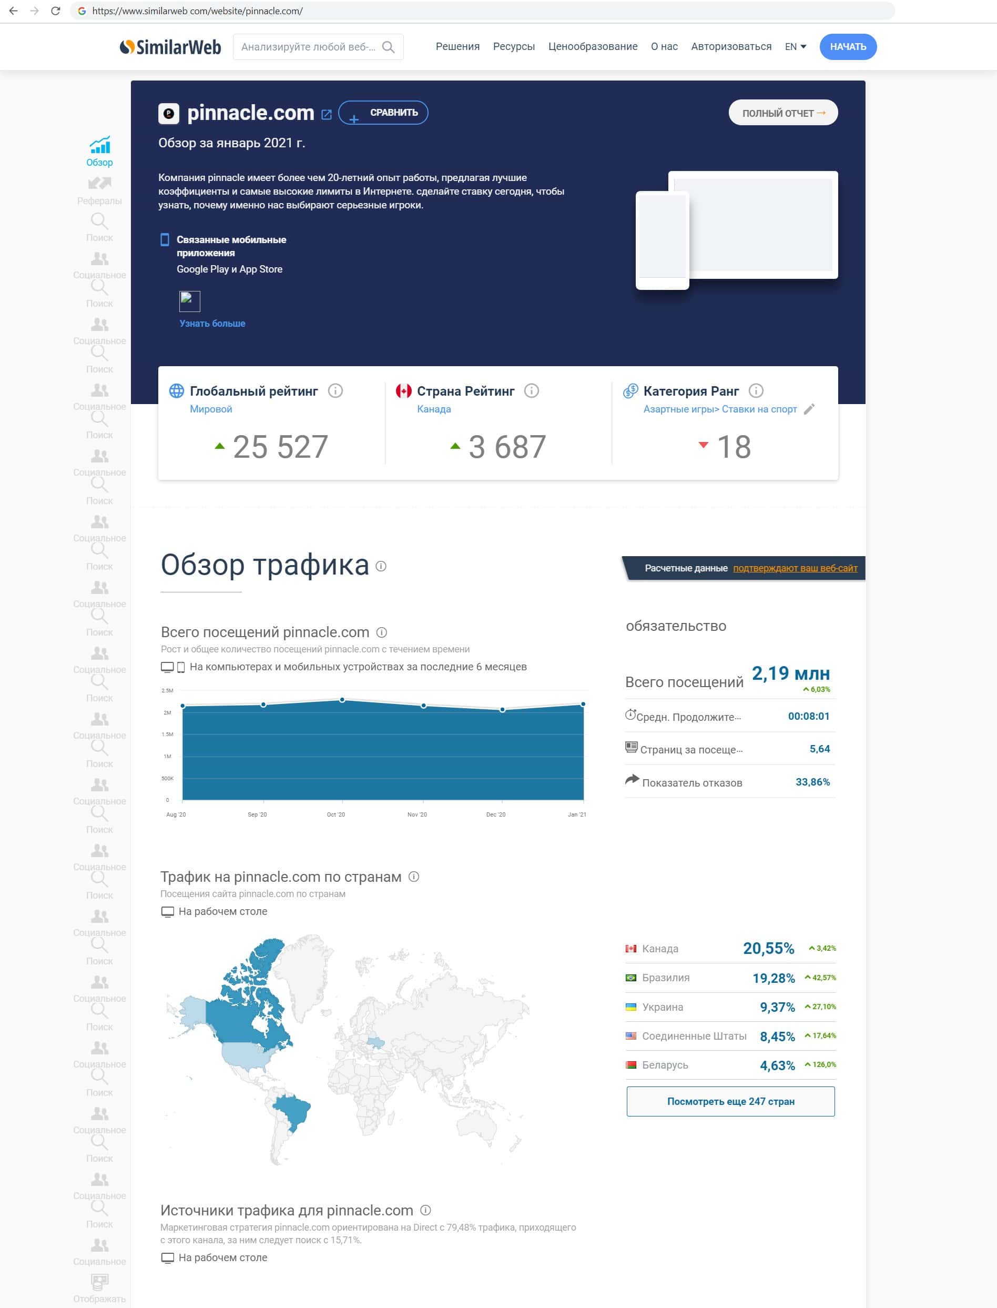Click the Ukraine flag in the country list

[x=631, y=1007]
